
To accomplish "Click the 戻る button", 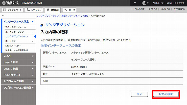I will pos(139,94).
